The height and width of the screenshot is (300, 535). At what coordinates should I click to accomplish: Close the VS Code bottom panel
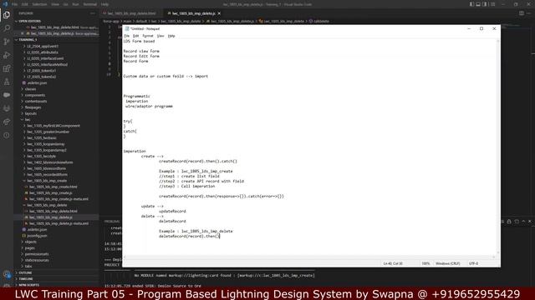click(529, 222)
